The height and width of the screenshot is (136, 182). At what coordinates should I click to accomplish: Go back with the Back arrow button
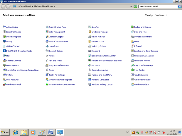coord(3,7)
